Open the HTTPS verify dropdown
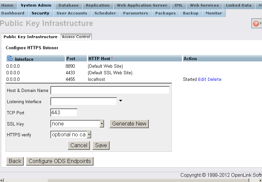The image size is (262, 182). tap(89, 134)
